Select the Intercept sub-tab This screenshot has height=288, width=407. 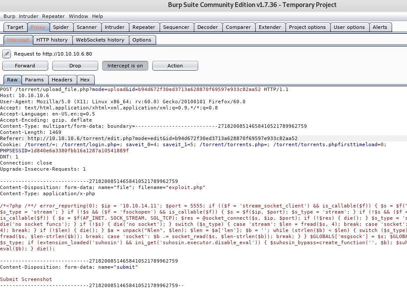(x=18, y=40)
